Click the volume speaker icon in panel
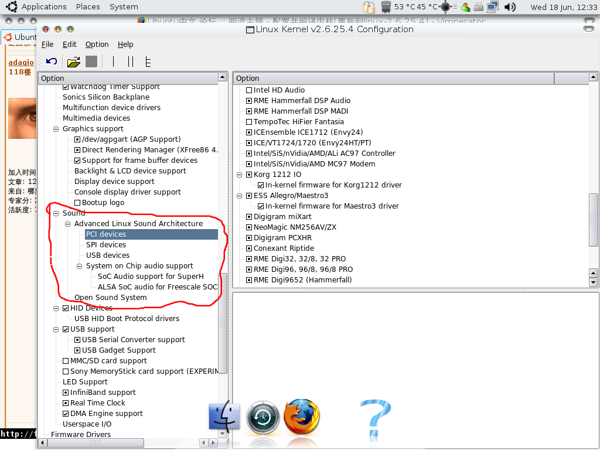This screenshot has width=600, height=450. click(x=510, y=7)
